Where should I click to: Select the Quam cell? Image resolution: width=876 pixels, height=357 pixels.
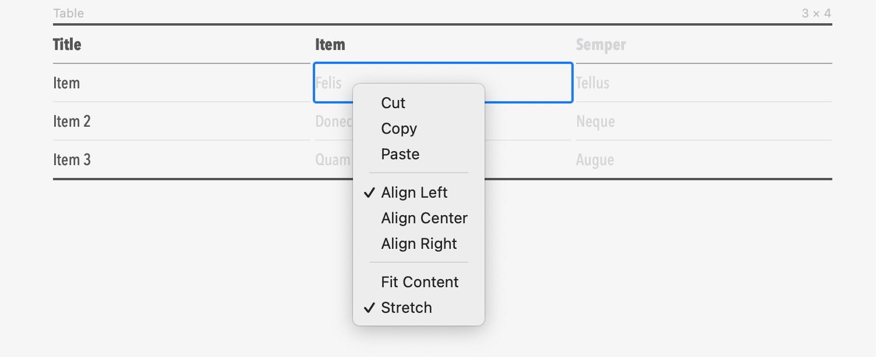pos(333,160)
